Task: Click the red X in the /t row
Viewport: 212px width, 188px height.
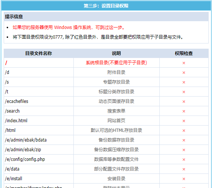Action: point(184,92)
